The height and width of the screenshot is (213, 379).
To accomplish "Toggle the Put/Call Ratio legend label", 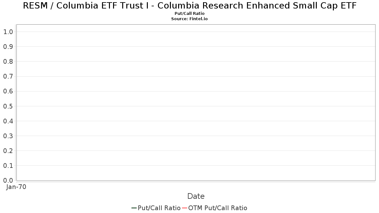I will click(159, 208).
